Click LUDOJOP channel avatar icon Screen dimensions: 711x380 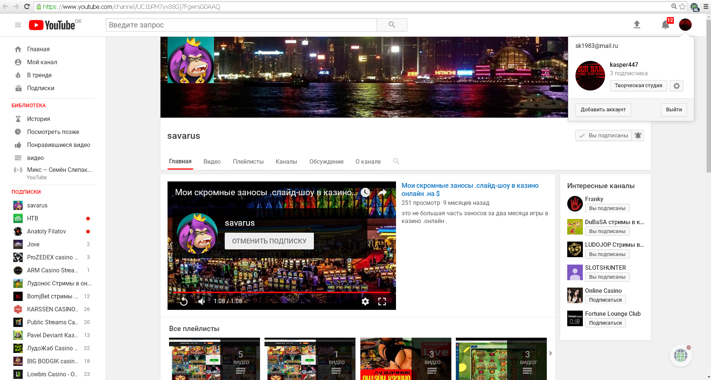(x=575, y=249)
